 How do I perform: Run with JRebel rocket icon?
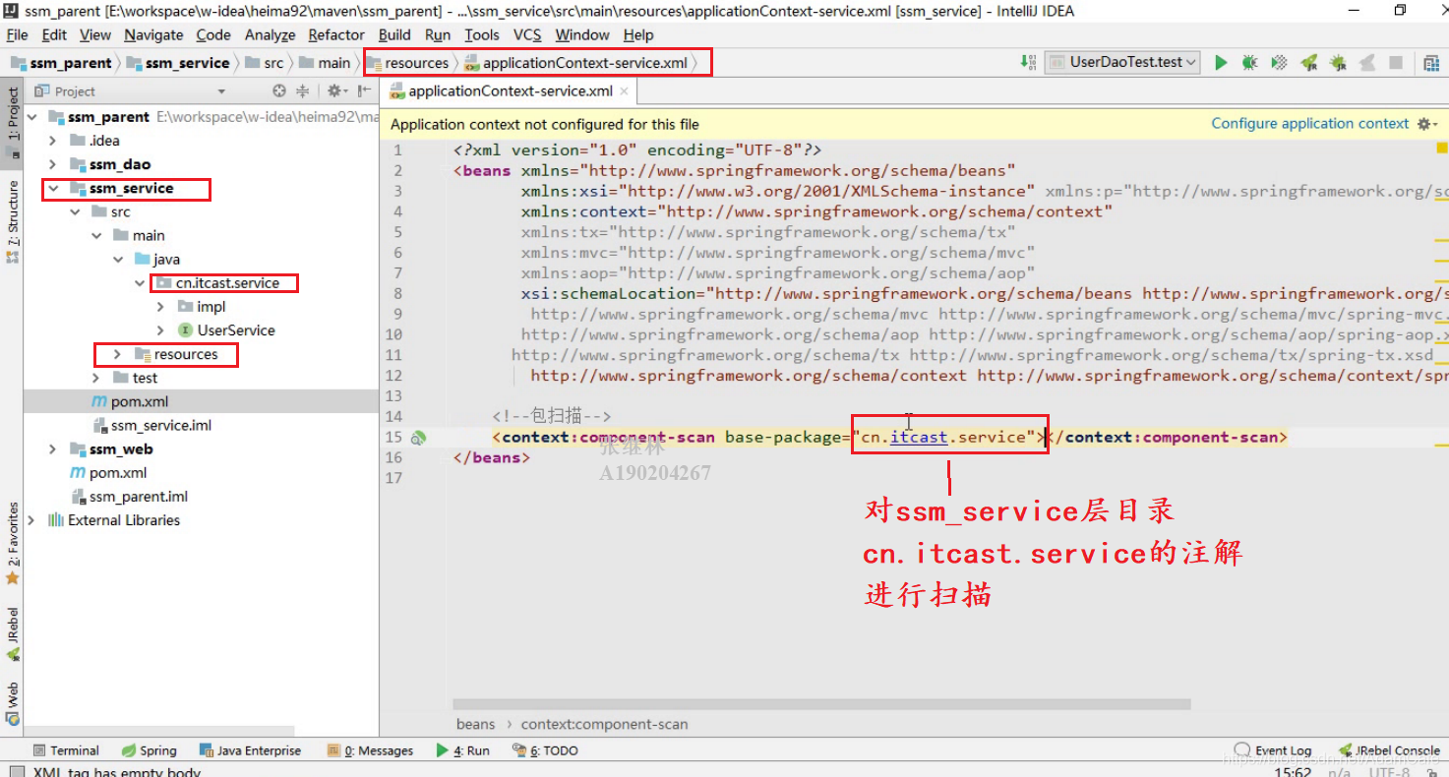click(x=1308, y=62)
